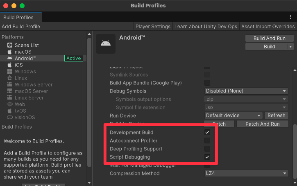The width and height of the screenshot is (297, 186).
Task: Open Learn about Unity Dev Ops
Action: (x=206, y=27)
